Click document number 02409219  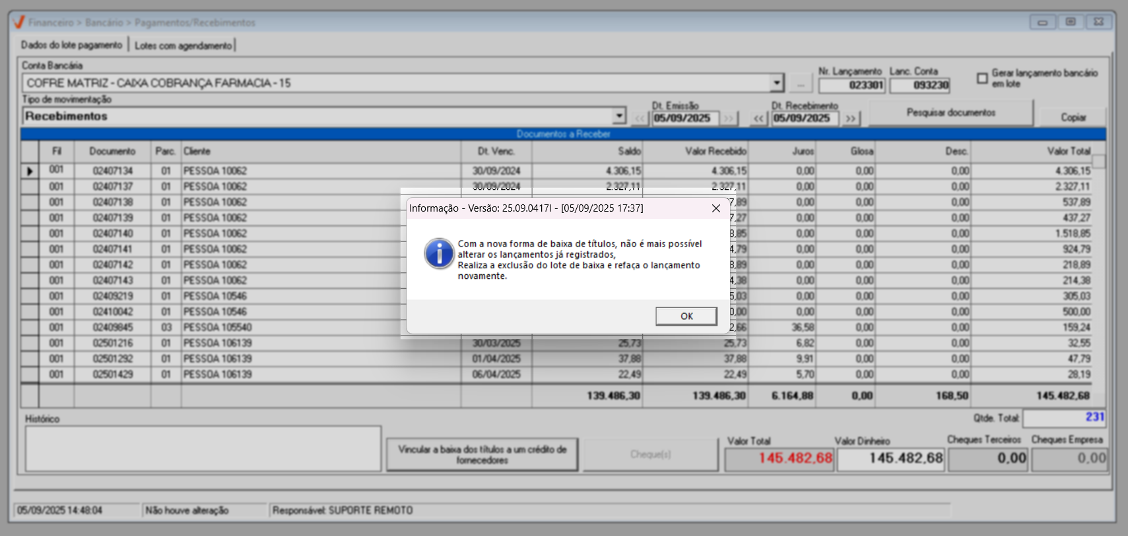[x=112, y=297]
